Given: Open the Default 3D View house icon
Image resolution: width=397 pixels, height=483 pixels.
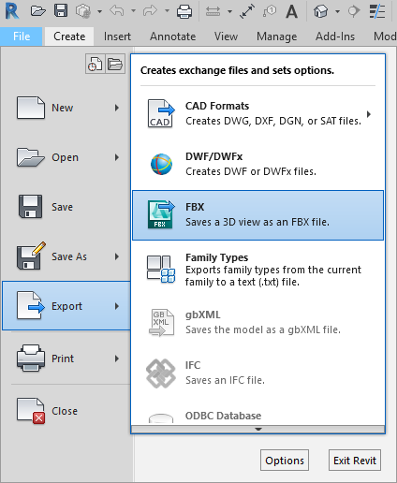Looking at the screenshot, I should coord(320,11).
